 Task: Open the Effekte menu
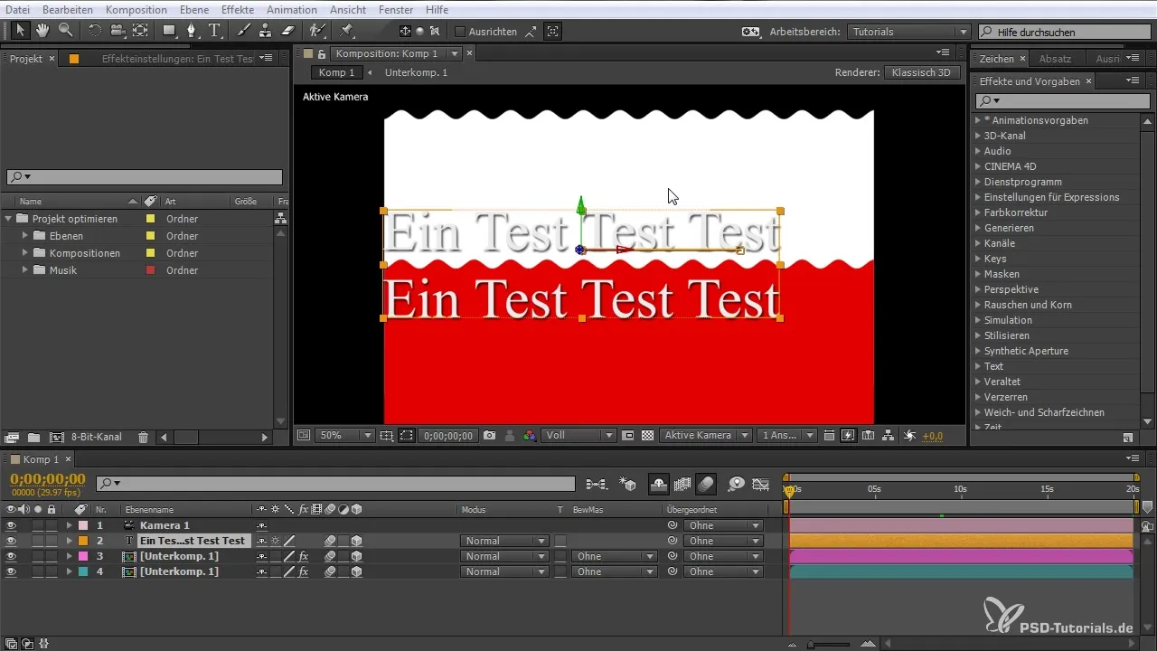coord(238,9)
